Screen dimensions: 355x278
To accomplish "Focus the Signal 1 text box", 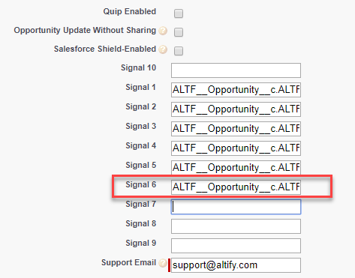I will tap(236, 90).
